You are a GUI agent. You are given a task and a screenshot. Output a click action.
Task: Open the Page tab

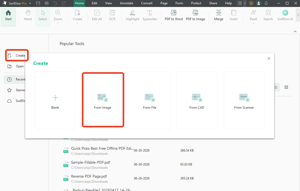click(164, 3)
